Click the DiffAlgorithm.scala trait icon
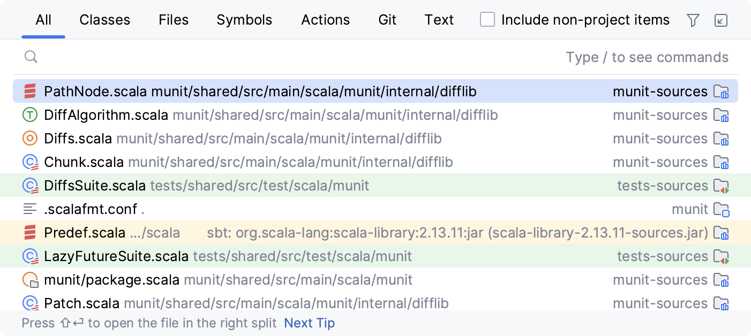This screenshot has height=336, width=751. 30,115
